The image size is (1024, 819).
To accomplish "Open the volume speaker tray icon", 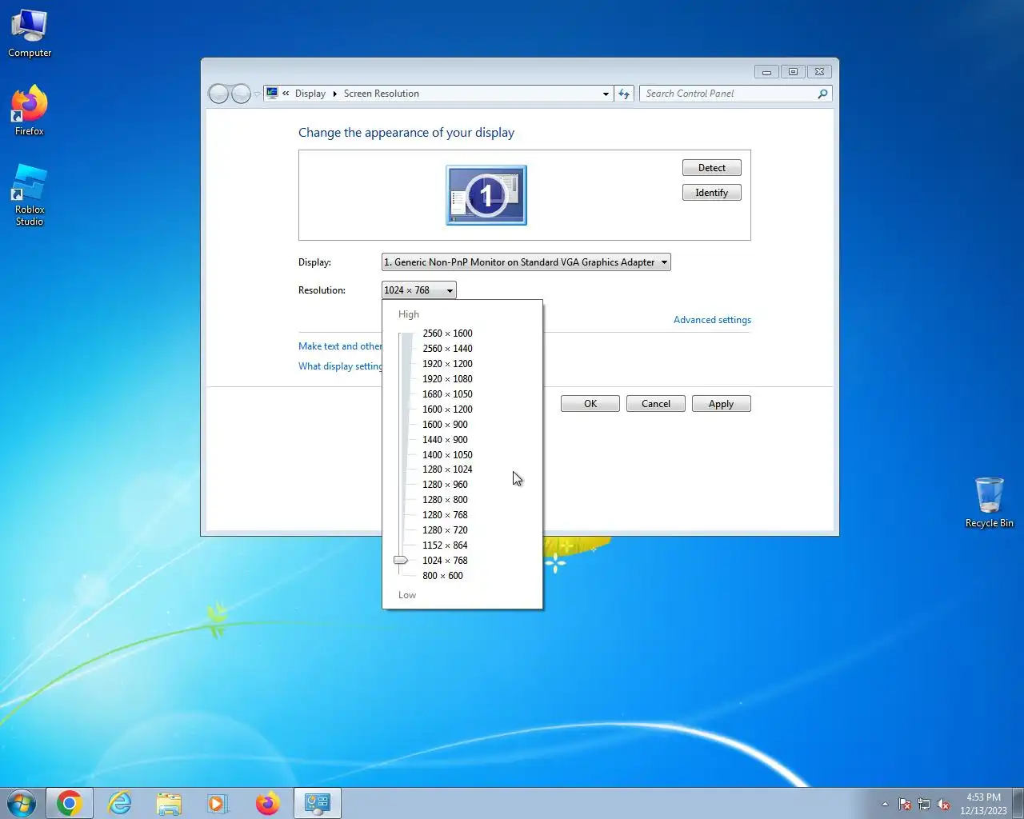I will tap(943, 804).
